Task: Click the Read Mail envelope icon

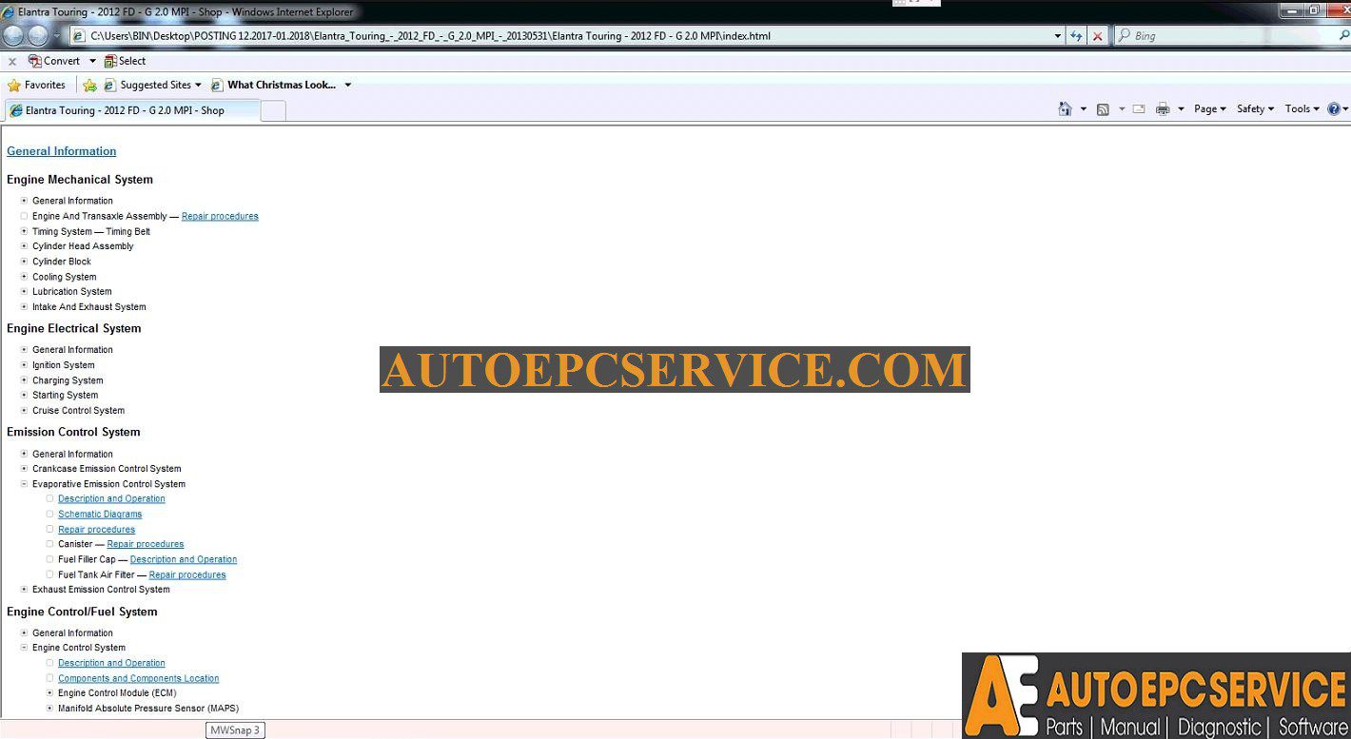Action: (x=1138, y=109)
